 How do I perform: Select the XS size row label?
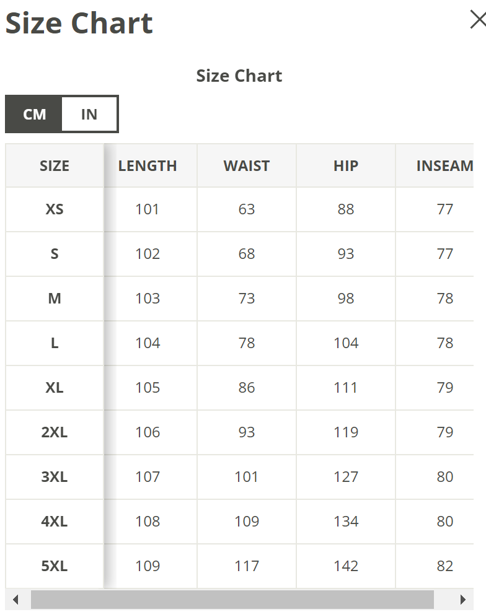point(55,209)
